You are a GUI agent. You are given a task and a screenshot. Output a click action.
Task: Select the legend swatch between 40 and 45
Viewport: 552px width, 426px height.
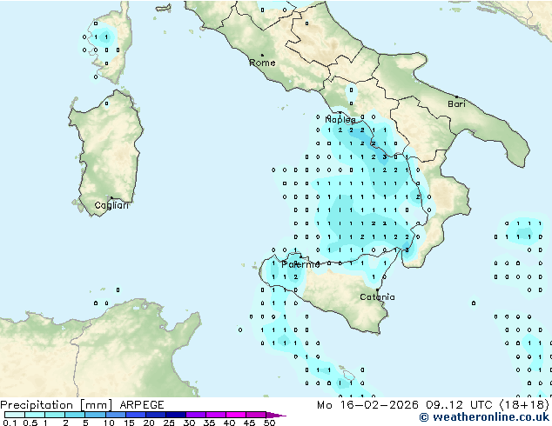click(236, 415)
